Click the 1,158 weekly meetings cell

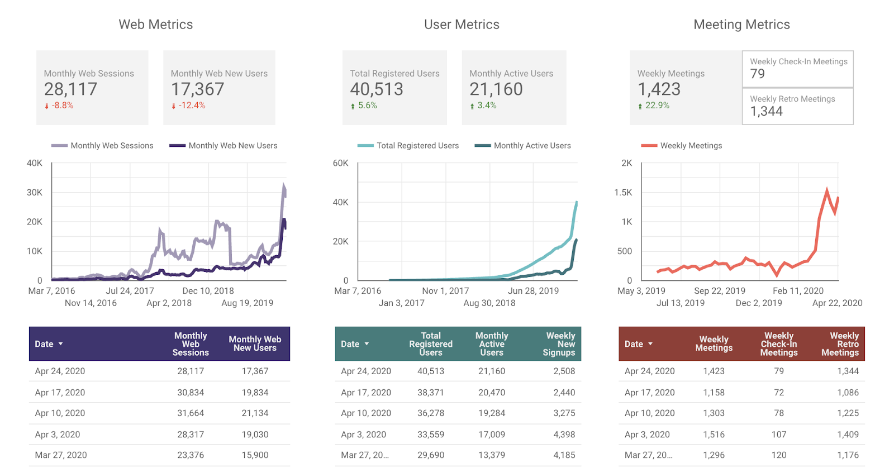point(714,393)
